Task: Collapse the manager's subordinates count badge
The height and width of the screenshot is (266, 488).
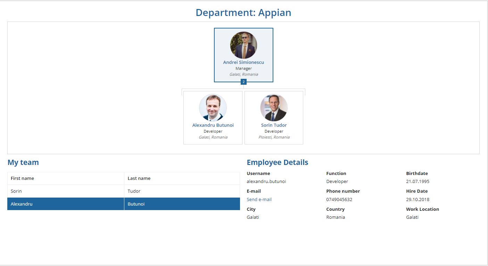Action: (x=243, y=82)
